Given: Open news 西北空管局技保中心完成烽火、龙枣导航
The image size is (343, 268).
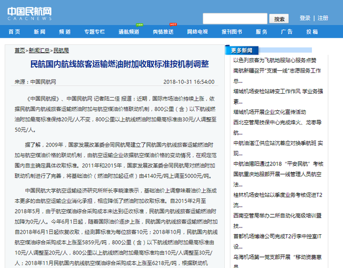Looking at the screenshot, I should pos(277,127).
